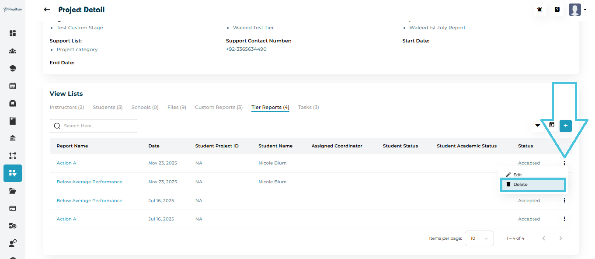Select Delete from the context menu
Screen dimensions: 595x259
click(520, 185)
